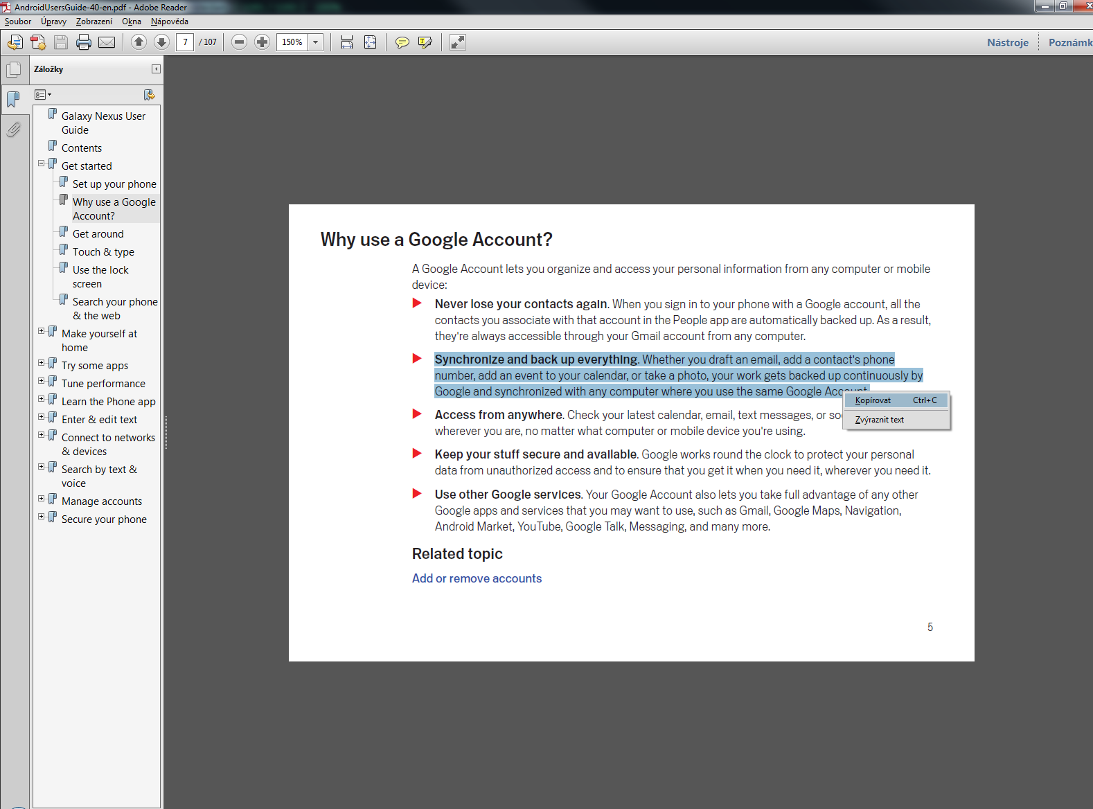1093x809 pixels.
Task: Click the 150% zoom value field
Action: [292, 42]
